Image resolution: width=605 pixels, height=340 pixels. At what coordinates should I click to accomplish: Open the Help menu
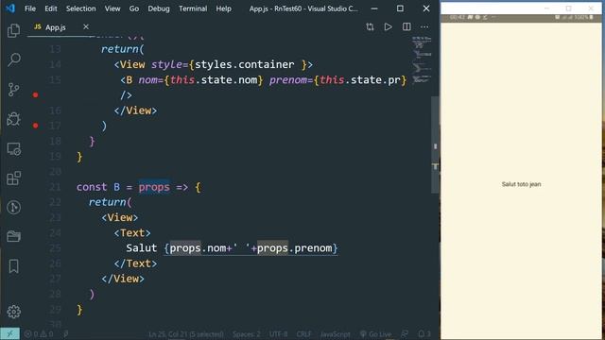(x=223, y=8)
